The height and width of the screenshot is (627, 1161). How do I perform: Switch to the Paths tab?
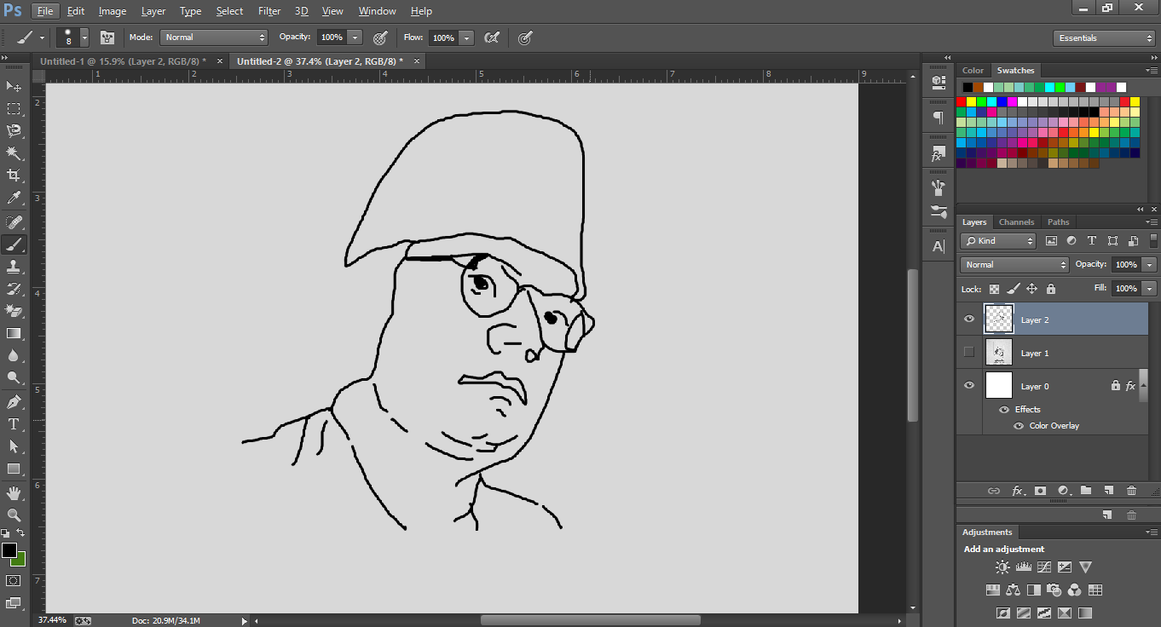pyautogui.click(x=1058, y=222)
